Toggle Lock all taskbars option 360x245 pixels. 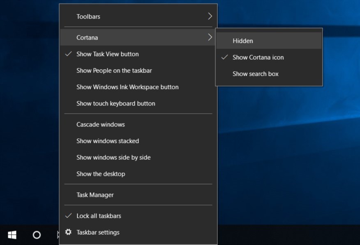[99, 216]
